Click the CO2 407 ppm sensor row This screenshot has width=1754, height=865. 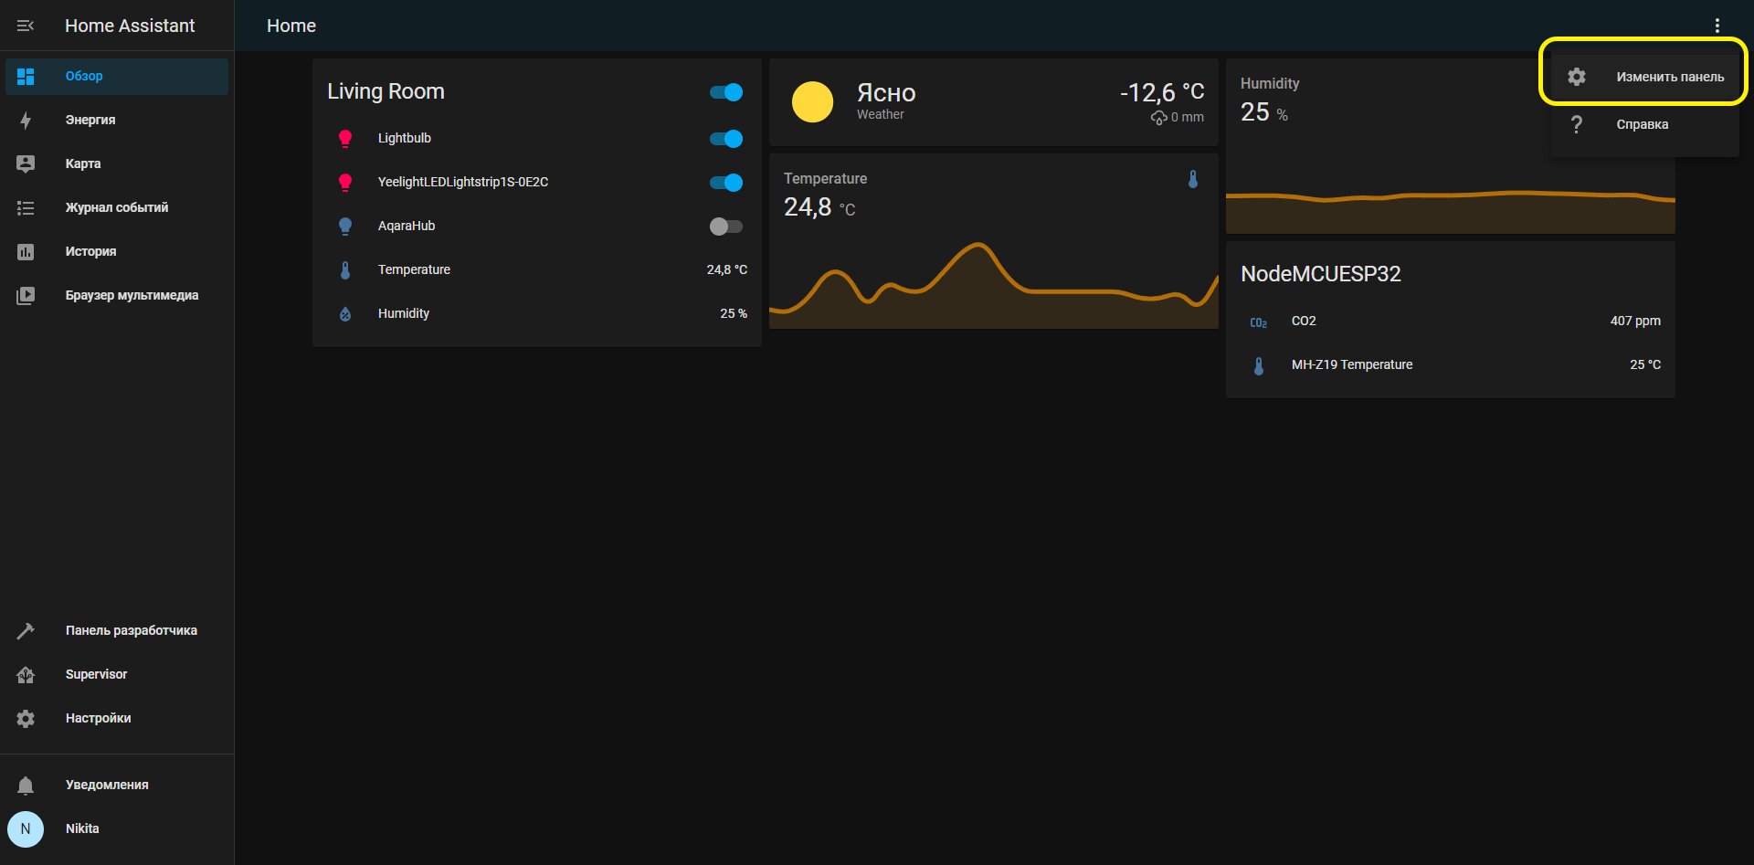(1451, 321)
